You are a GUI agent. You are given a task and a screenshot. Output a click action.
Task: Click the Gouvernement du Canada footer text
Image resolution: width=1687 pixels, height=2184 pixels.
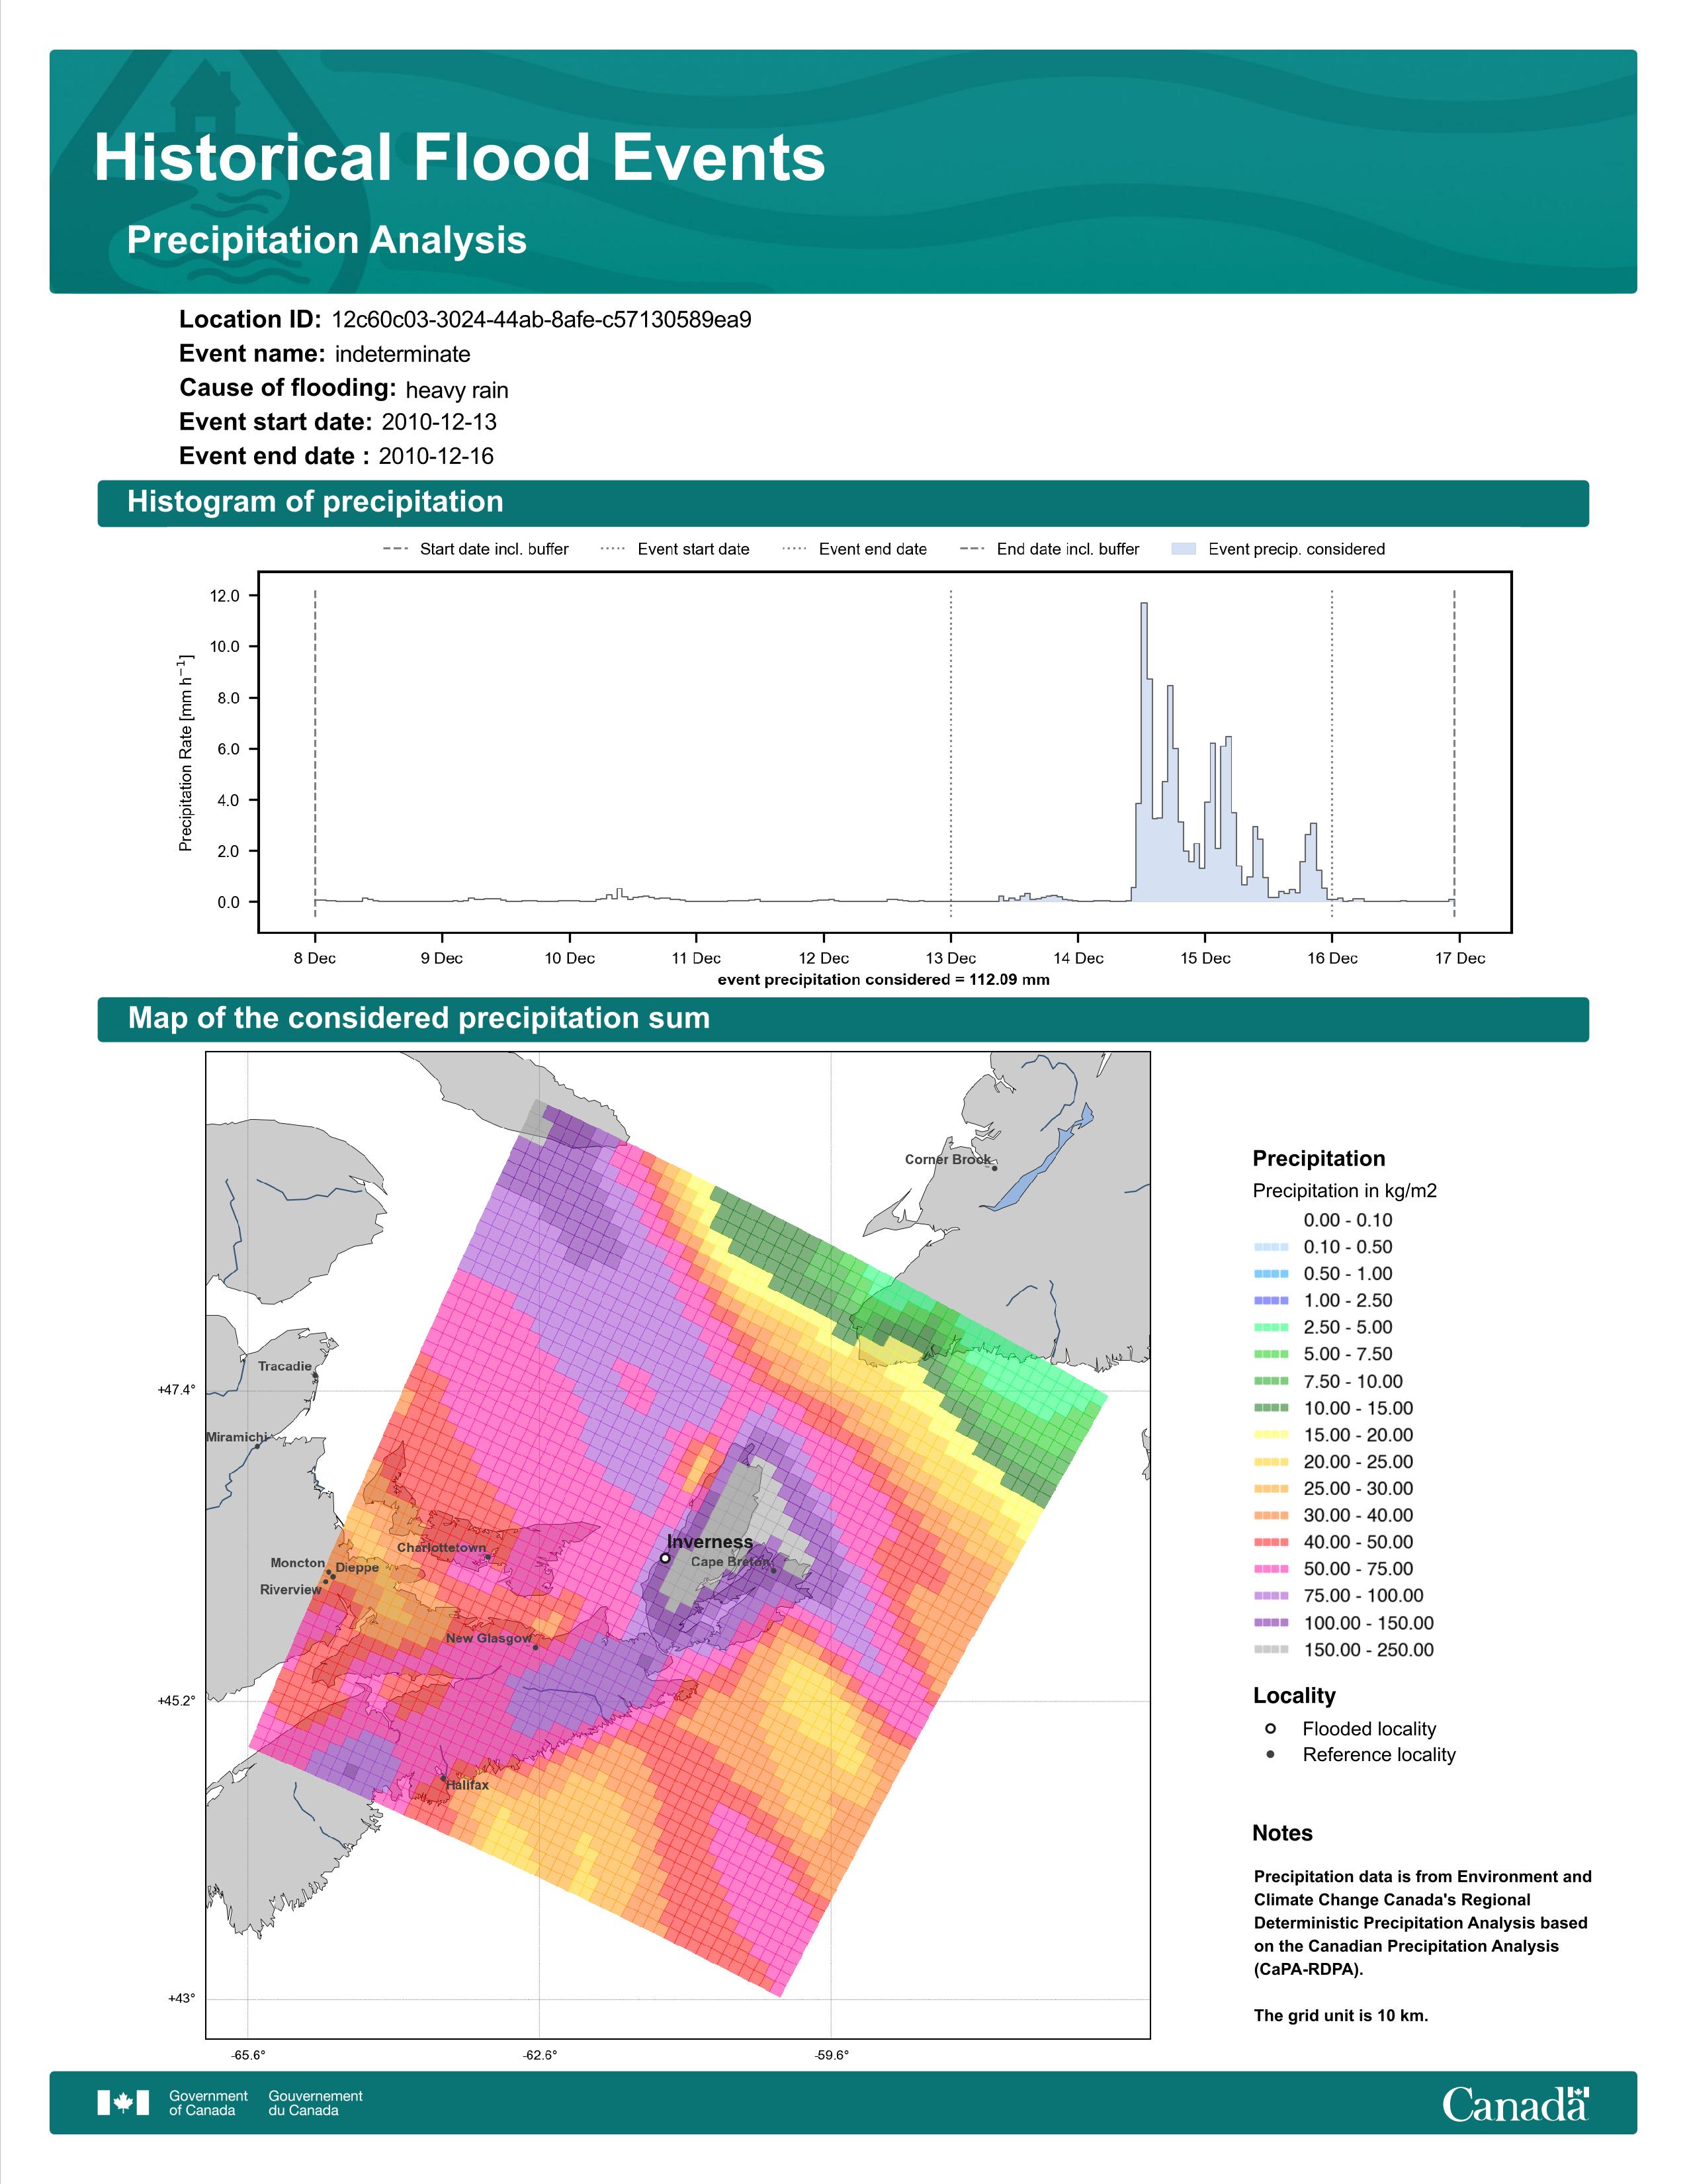(315, 2103)
